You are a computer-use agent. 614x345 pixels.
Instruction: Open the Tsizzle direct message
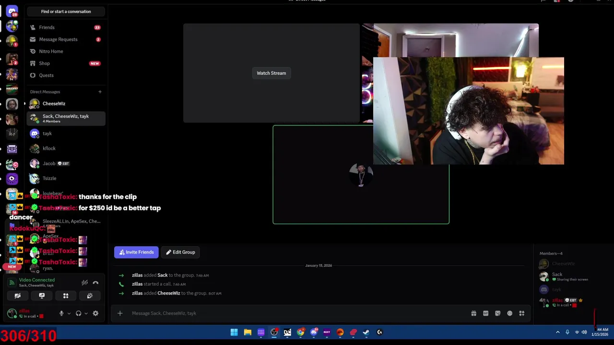coord(66,178)
